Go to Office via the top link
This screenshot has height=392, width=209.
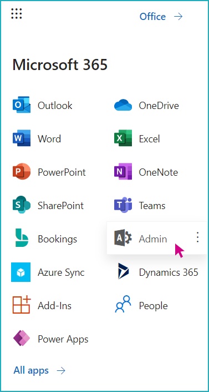(x=152, y=17)
